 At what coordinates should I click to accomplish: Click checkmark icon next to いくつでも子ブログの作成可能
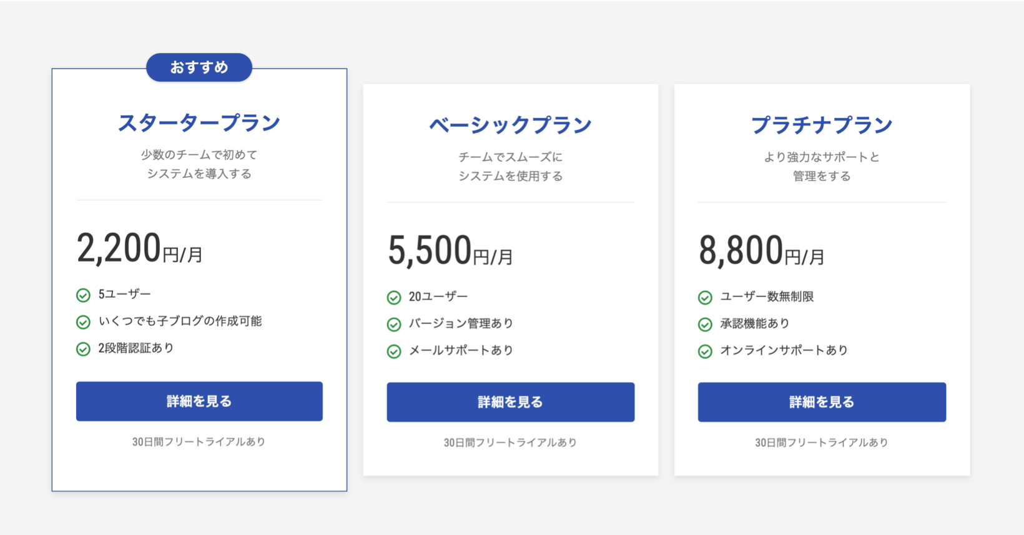coord(83,322)
